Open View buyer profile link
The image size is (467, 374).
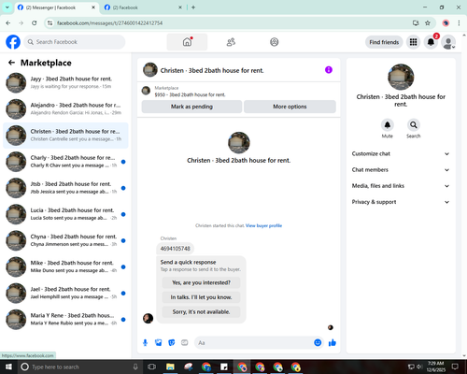(263, 225)
